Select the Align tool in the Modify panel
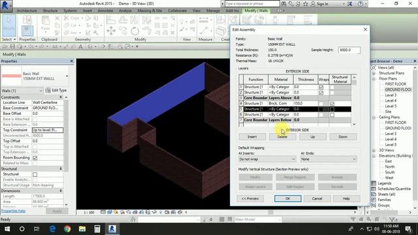Viewport: 418px width, 235px height. (x=110, y=20)
